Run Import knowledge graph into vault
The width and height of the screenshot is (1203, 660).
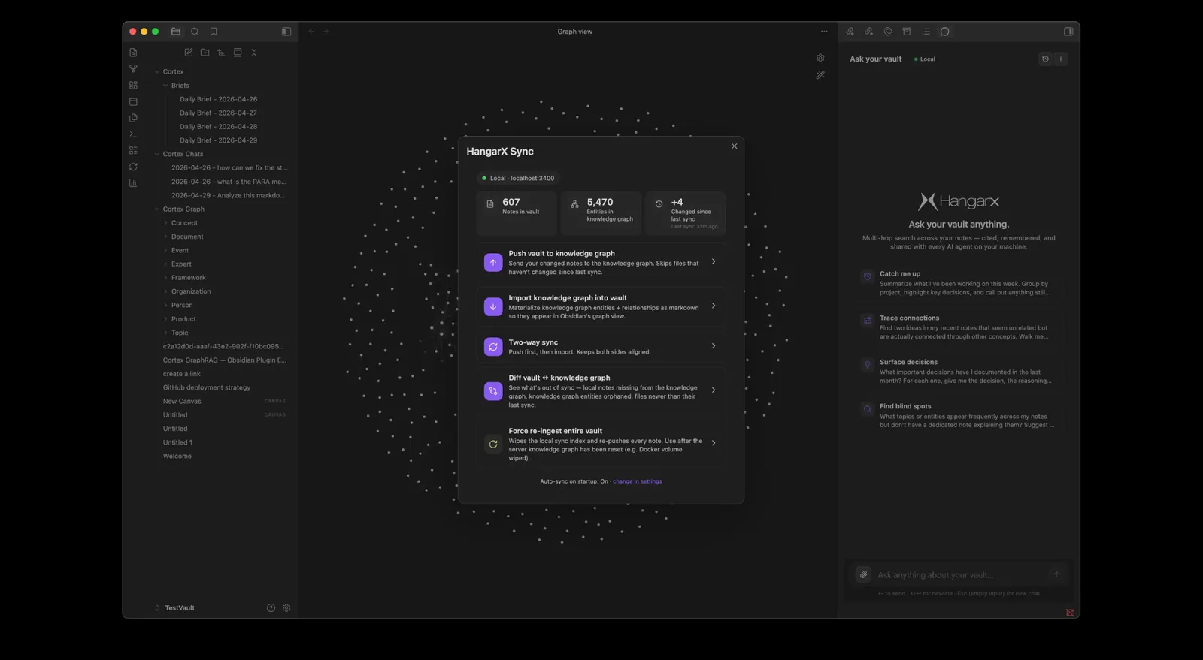(601, 306)
